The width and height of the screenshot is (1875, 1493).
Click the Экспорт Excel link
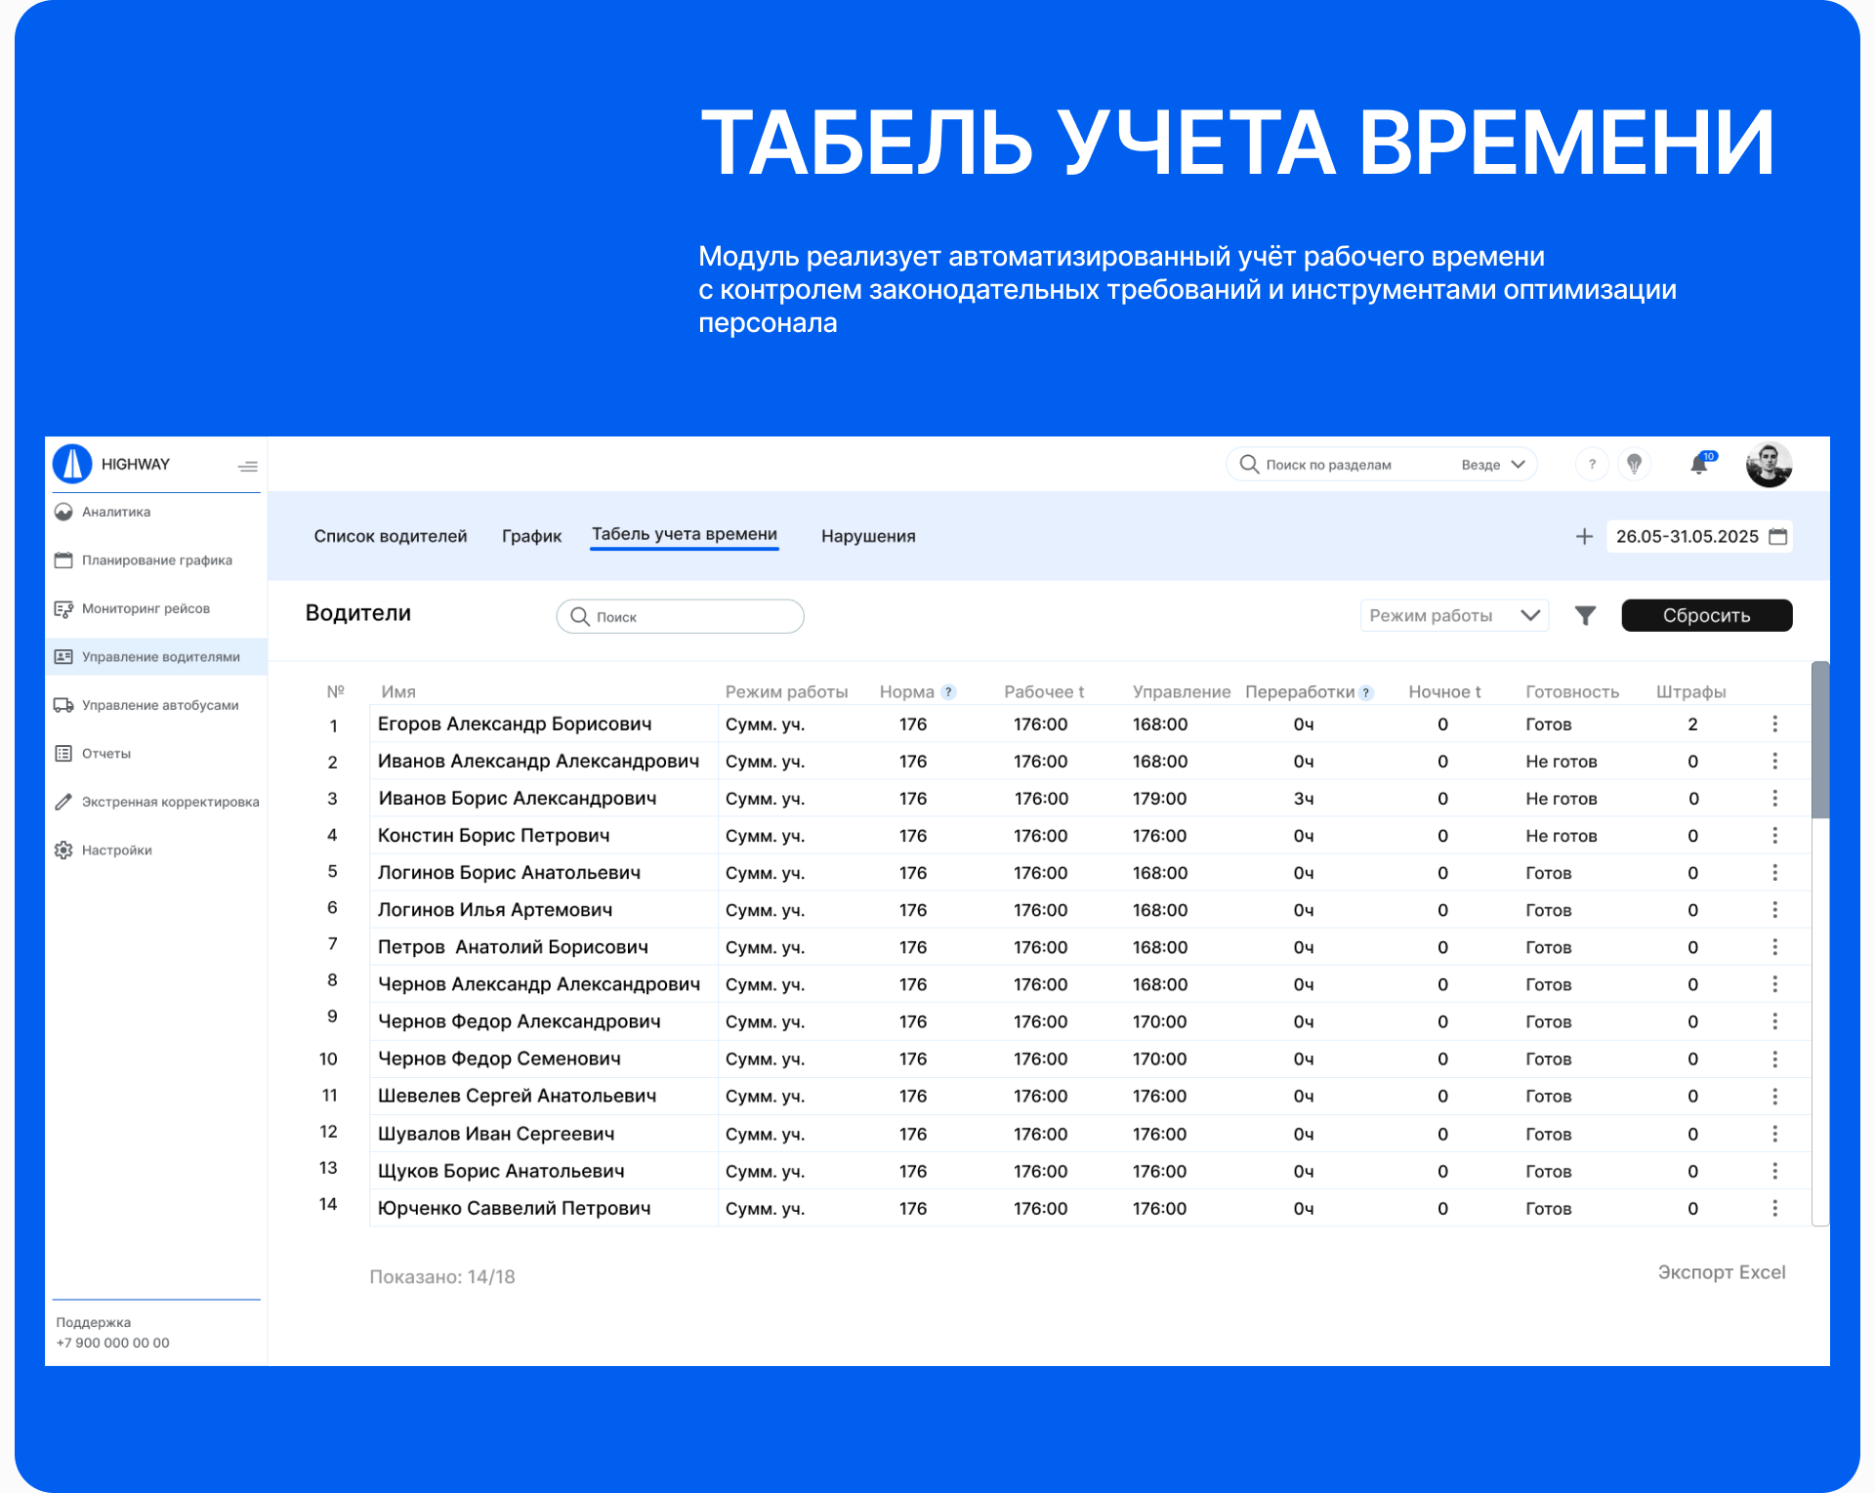[x=1721, y=1272]
